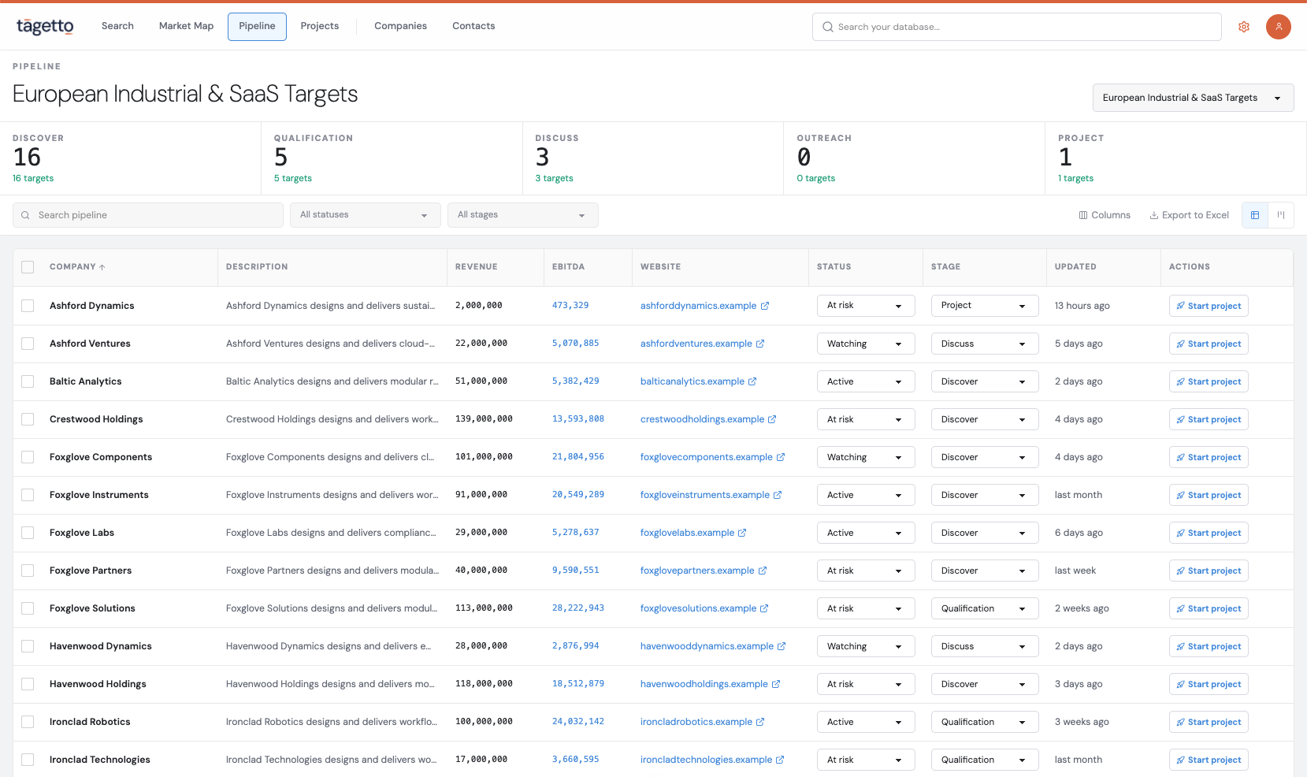Click the Search your database field
This screenshot has height=777, width=1307.
[x=1017, y=27]
